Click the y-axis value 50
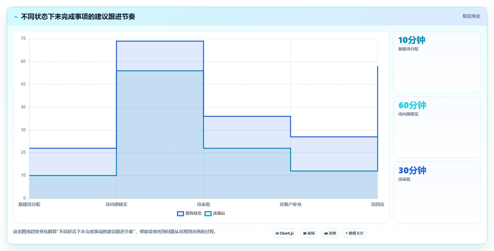This screenshot has width=494, height=251. [23, 84]
